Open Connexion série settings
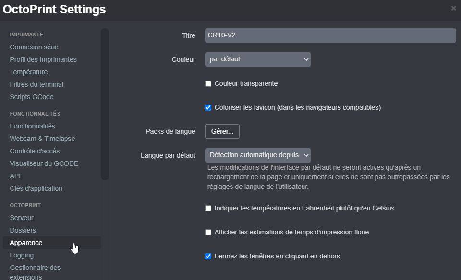 tap(34, 47)
